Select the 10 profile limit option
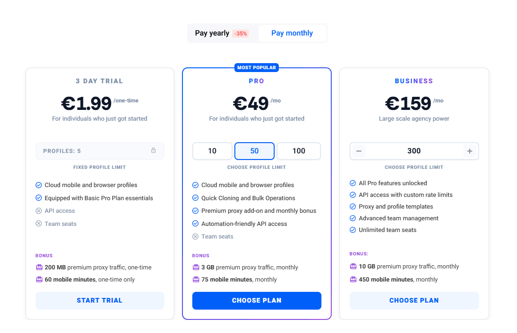 click(212, 151)
